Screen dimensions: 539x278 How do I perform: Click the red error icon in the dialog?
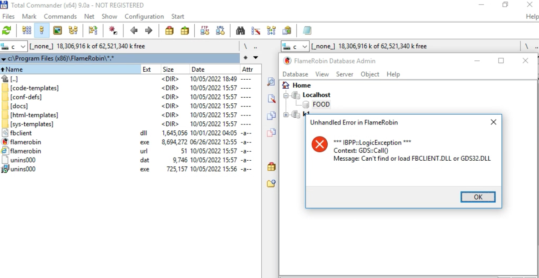pos(319,144)
